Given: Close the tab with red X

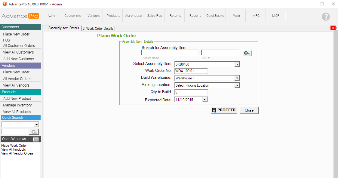Looking at the screenshot, I should pyautogui.click(x=333, y=28).
